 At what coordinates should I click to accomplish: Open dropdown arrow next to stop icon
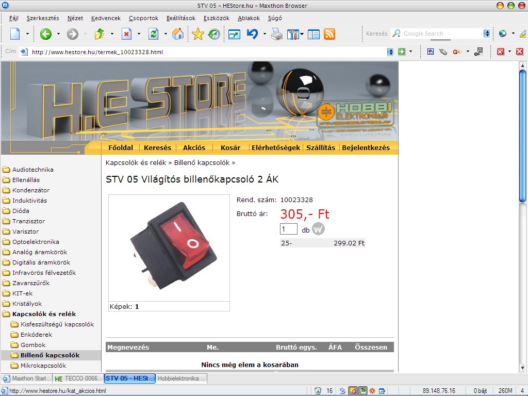[138, 34]
